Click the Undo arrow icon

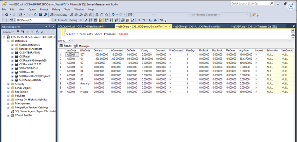[113, 15]
